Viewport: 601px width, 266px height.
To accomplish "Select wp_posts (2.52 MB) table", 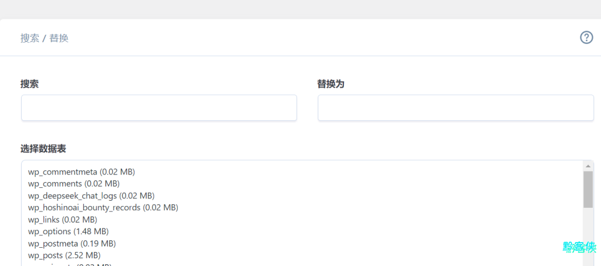I will click(x=64, y=255).
